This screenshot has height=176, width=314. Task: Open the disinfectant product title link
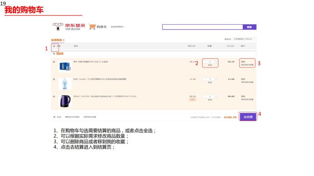tap(100, 79)
